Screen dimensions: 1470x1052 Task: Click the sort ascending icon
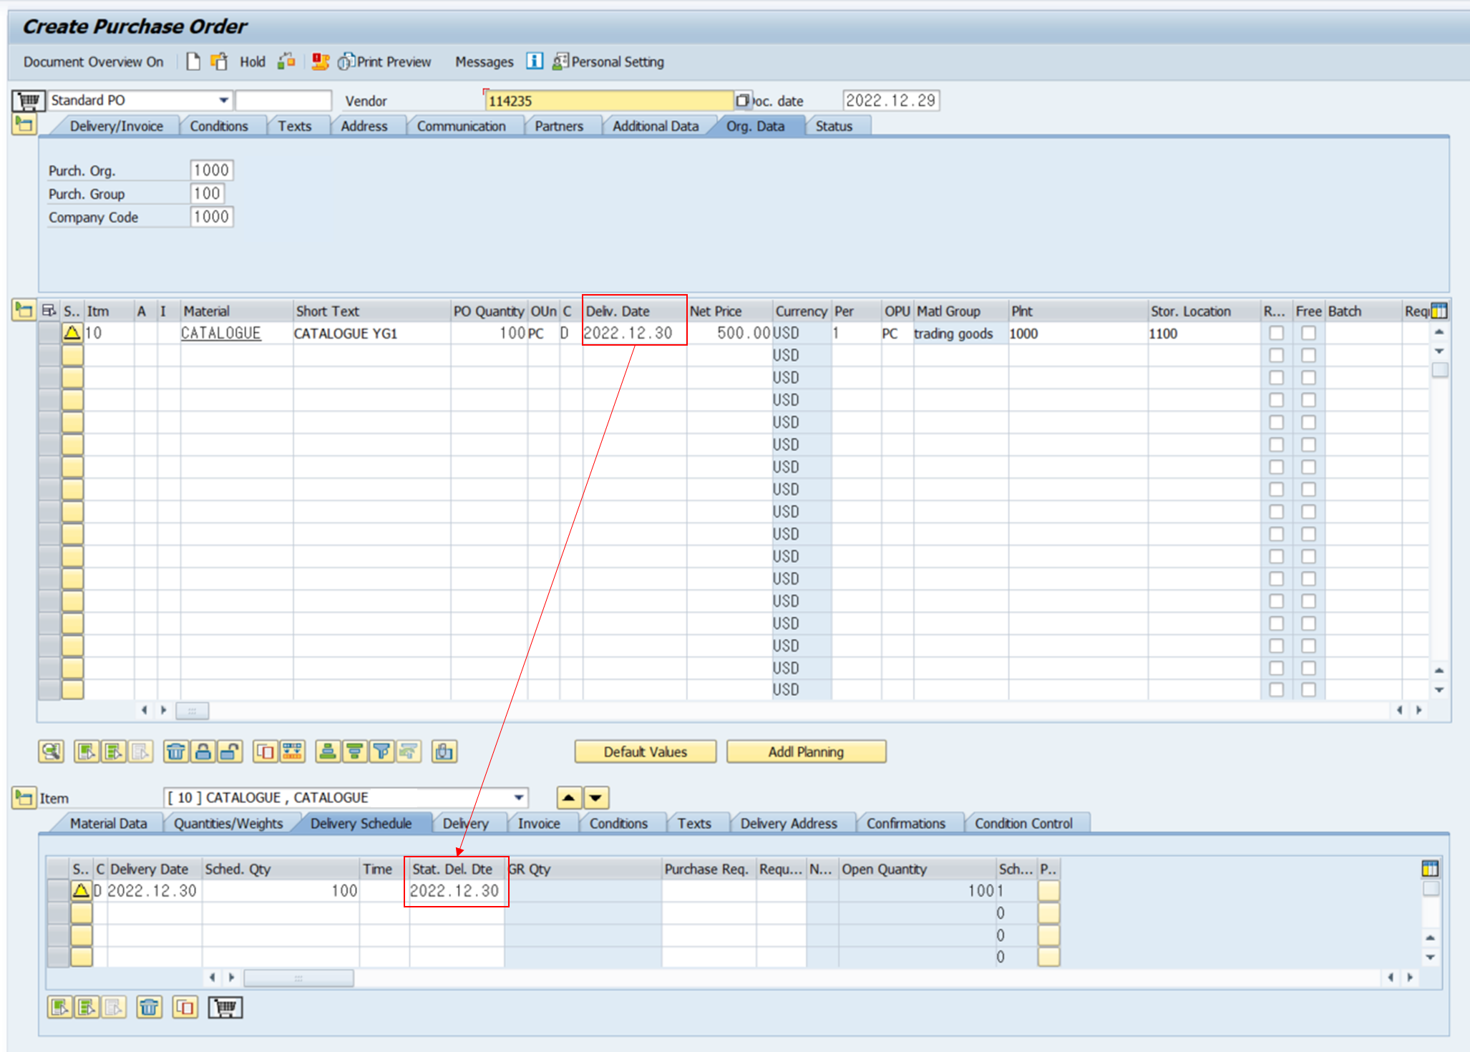tap(328, 751)
